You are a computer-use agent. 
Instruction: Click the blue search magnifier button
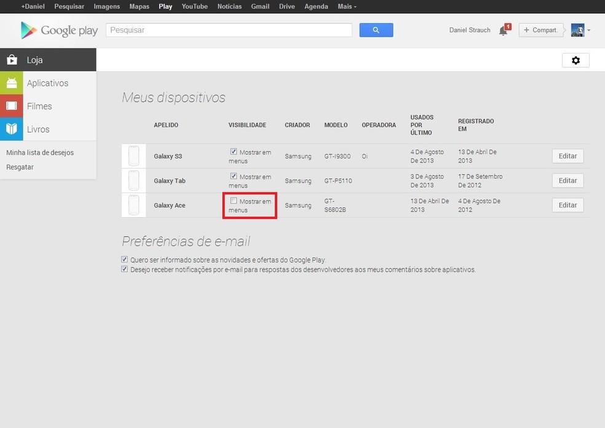pyautogui.click(x=376, y=30)
